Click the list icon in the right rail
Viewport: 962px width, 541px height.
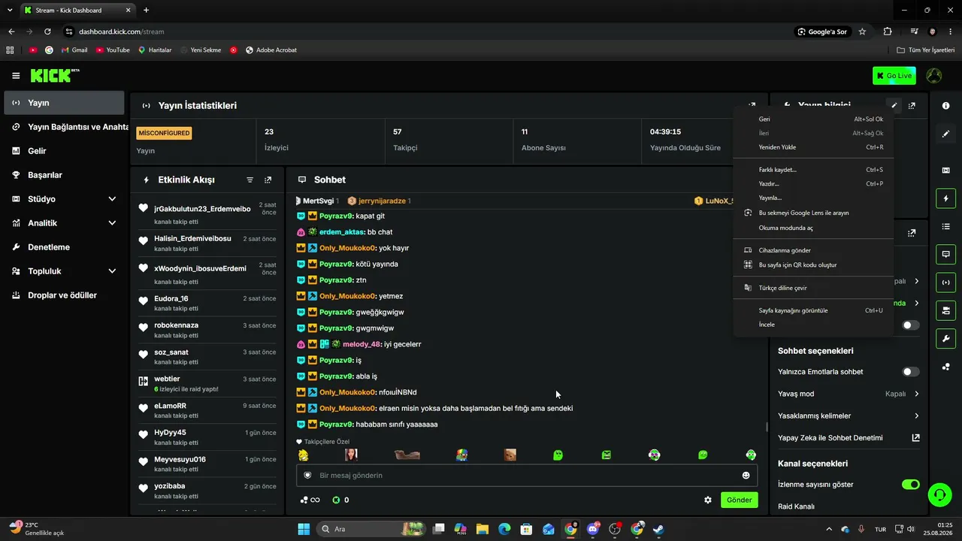coord(945,226)
